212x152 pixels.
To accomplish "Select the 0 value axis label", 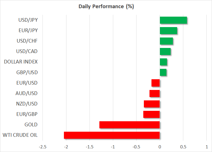I will 160,147.
